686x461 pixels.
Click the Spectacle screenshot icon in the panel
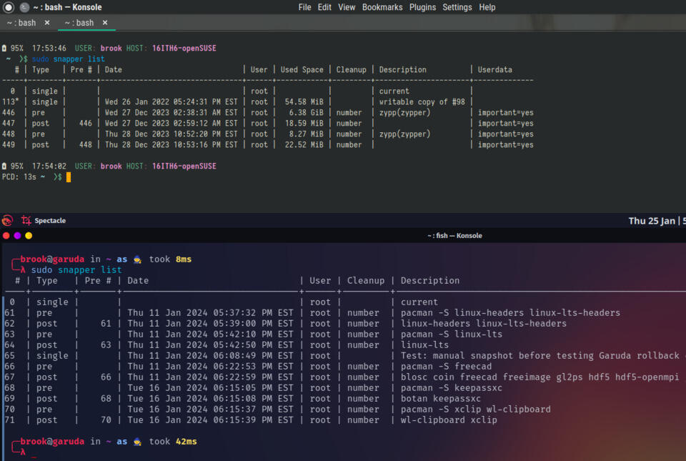point(26,220)
